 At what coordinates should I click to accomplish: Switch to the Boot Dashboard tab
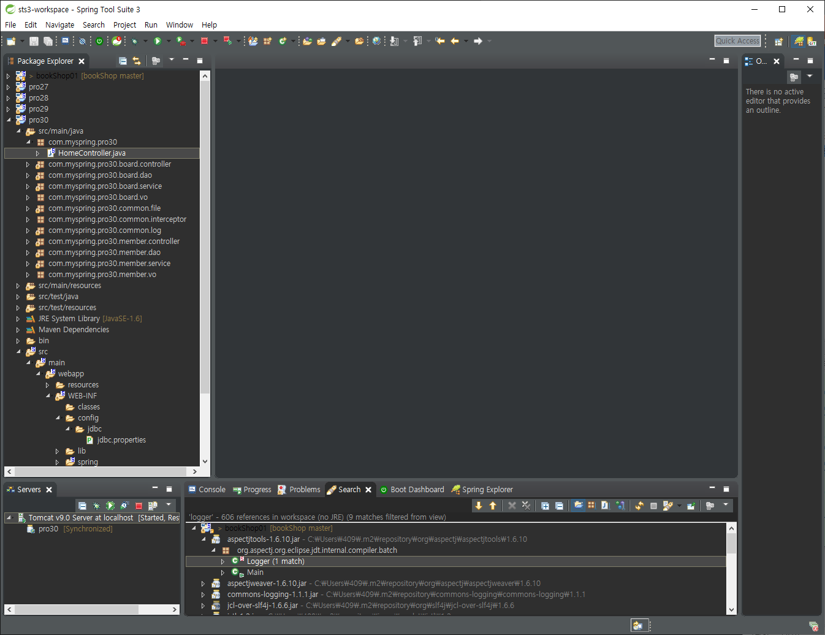(x=412, y=490)
